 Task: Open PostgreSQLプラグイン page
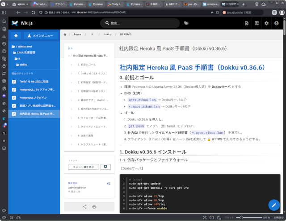(x=34, y=98)
